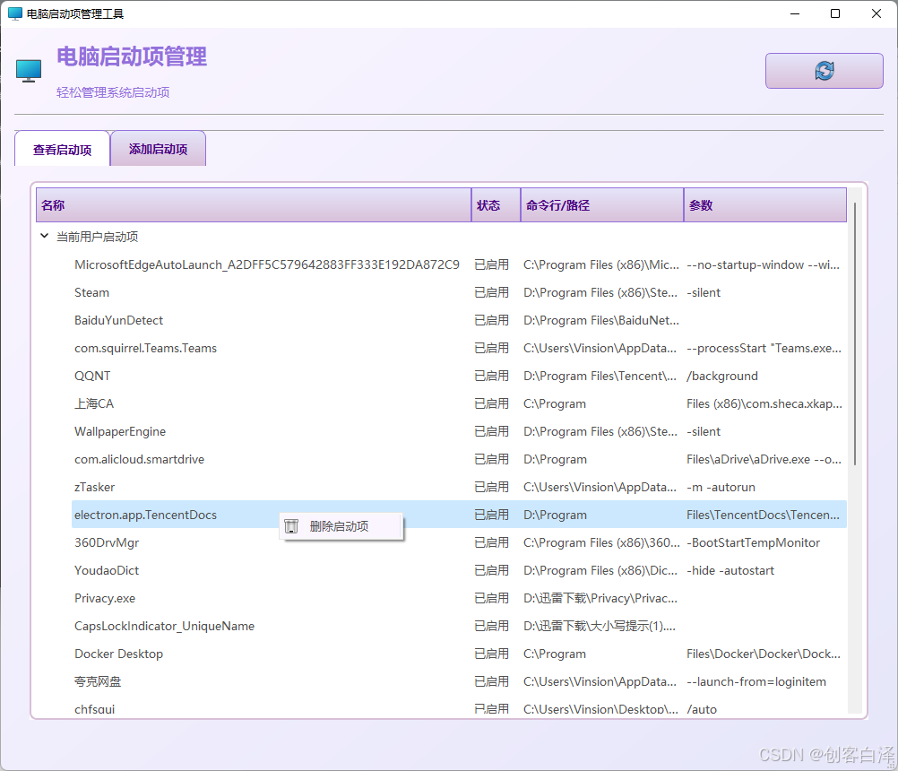This screenshot has width=898, height=771.
Task: Click the vertical scrollbar of the list
Action: coord(855,334)
